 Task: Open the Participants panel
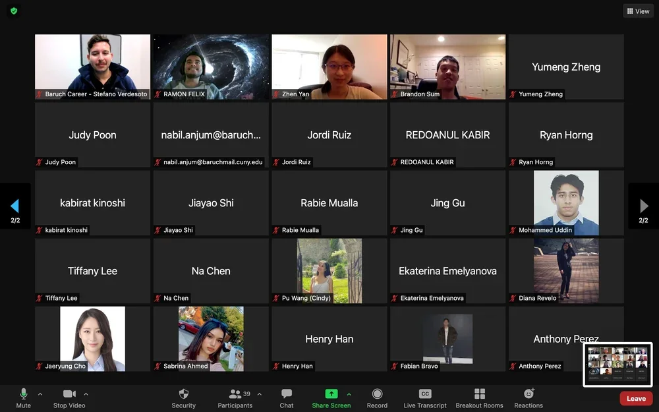click(x=235, y=398)
